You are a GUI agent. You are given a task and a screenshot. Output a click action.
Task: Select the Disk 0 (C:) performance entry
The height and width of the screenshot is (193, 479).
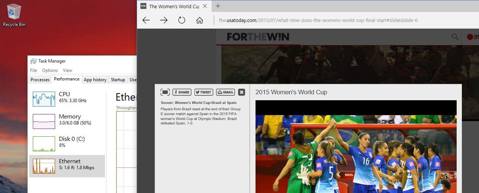coord(67,143)
